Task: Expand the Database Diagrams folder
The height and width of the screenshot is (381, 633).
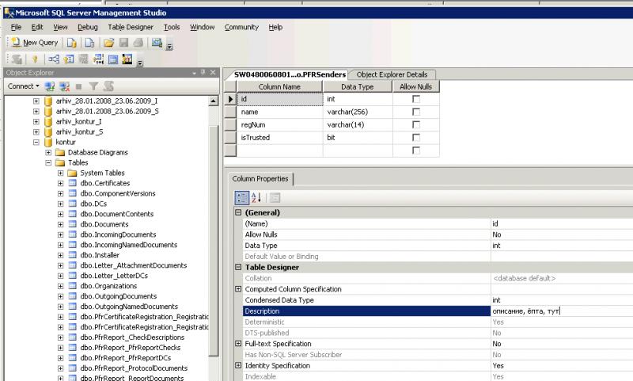Action: click(48, 153)
